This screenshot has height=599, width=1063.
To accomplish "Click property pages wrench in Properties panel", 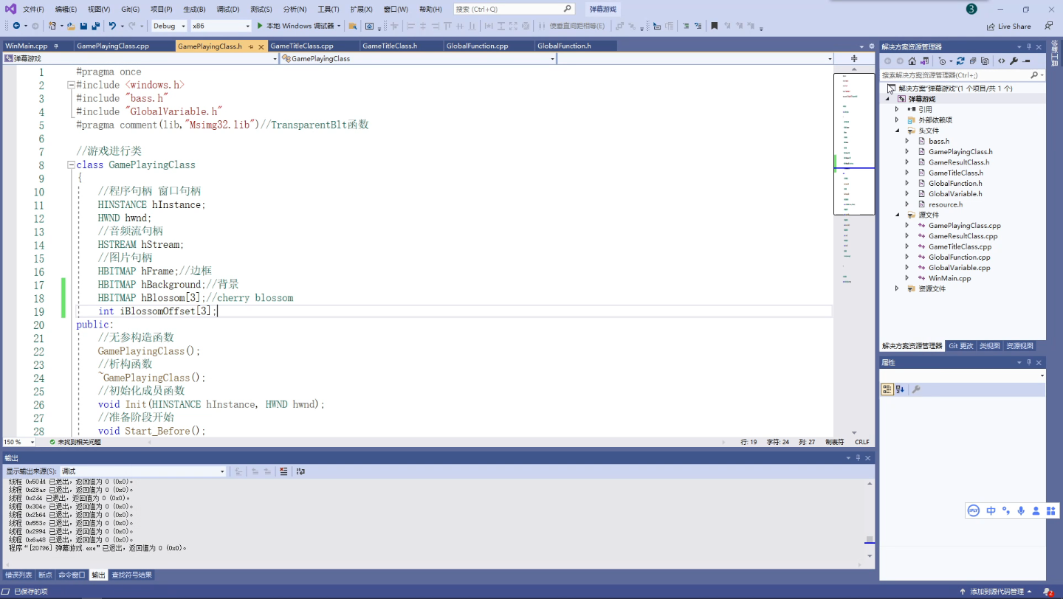I will click(916, 389).
